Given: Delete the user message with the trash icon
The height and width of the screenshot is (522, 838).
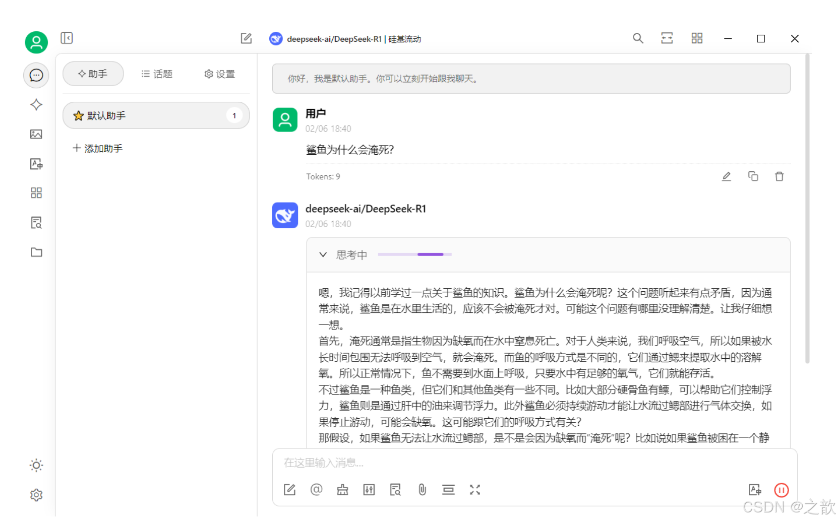Looking at the screenshot, I should tap(779, 176).
